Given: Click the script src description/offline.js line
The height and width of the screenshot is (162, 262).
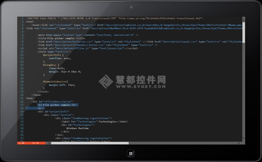Looking at the screenshot, I should 88,48.
